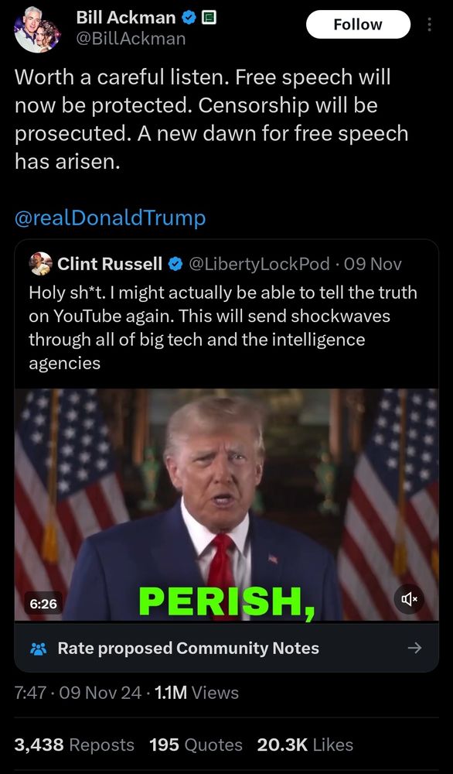This screenshot has width=453, height=774.
Task: Open the @LibertyLockPod handle
Action: tap(259, 265)
